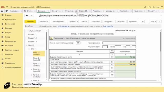
Task: Click the paperclip attachments icon
Action: tap(142, 21)
